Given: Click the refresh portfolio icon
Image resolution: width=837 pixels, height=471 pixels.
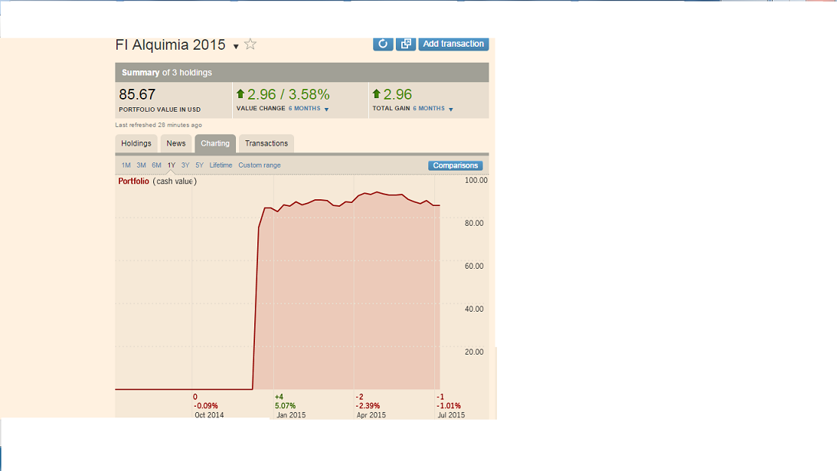Looking at the screenshot, I should point(383,44).
